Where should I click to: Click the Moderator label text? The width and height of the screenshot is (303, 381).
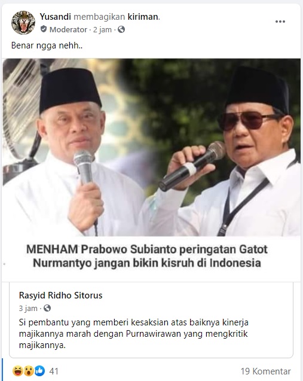(68, 30)
